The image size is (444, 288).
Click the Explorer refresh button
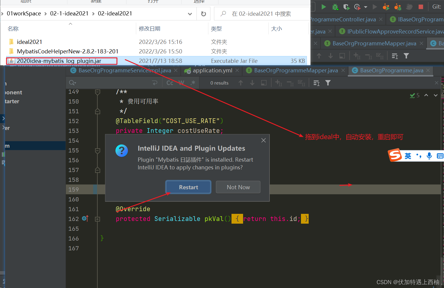[204, 14]
